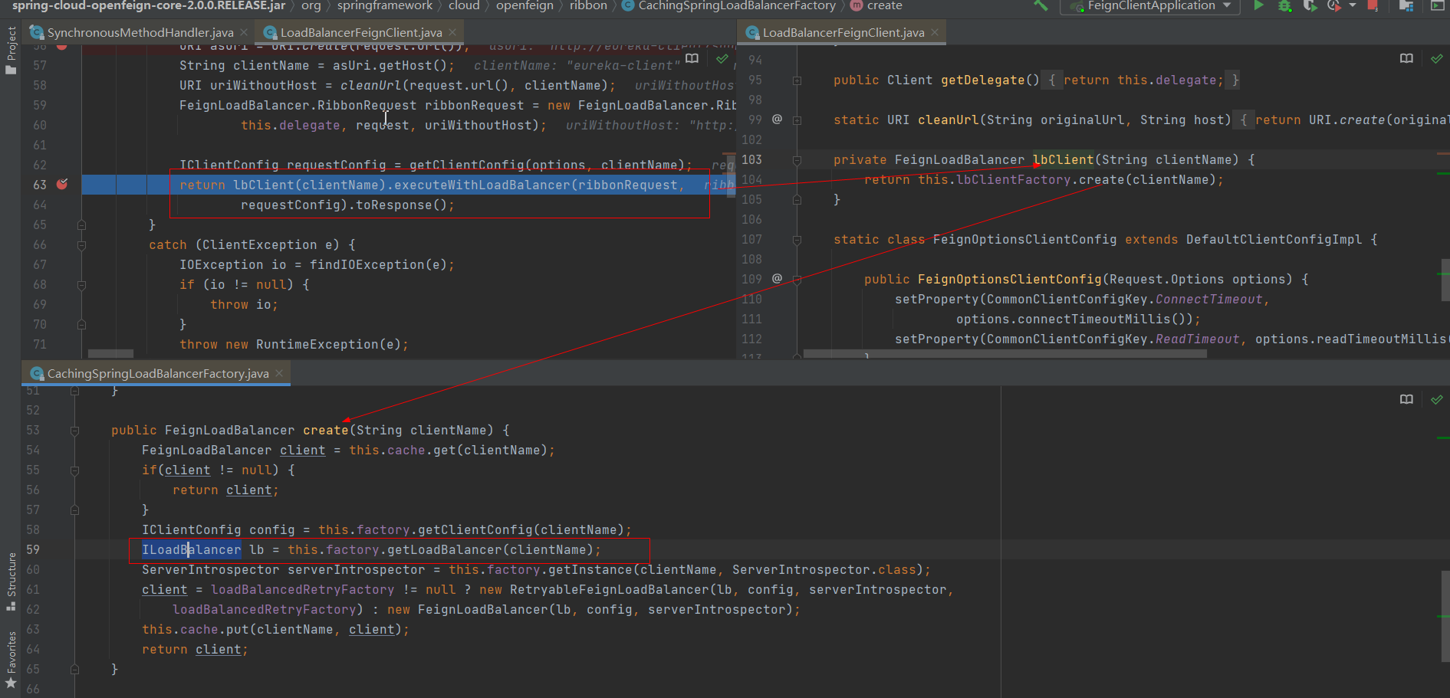The height and width of the screenshot is (698, 1450).
Task: Open the Project tool window
Action: tap(11, 50)
